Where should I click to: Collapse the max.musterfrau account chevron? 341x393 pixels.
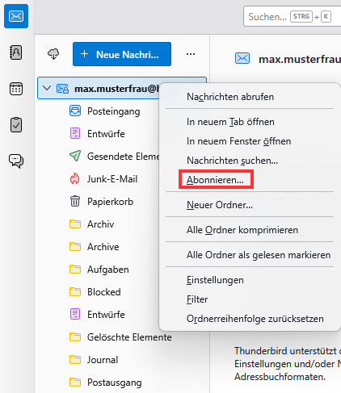(47, 88)
